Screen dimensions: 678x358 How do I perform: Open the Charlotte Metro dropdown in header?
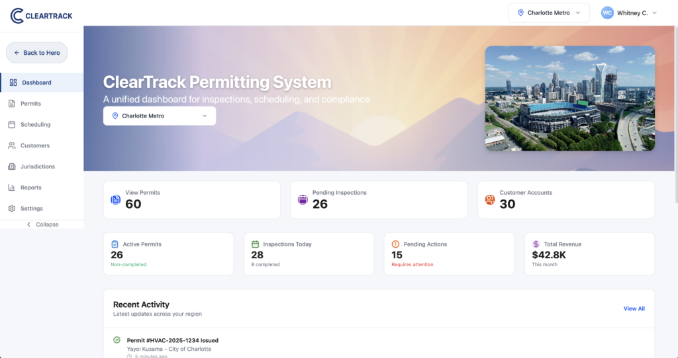(549, 13)
